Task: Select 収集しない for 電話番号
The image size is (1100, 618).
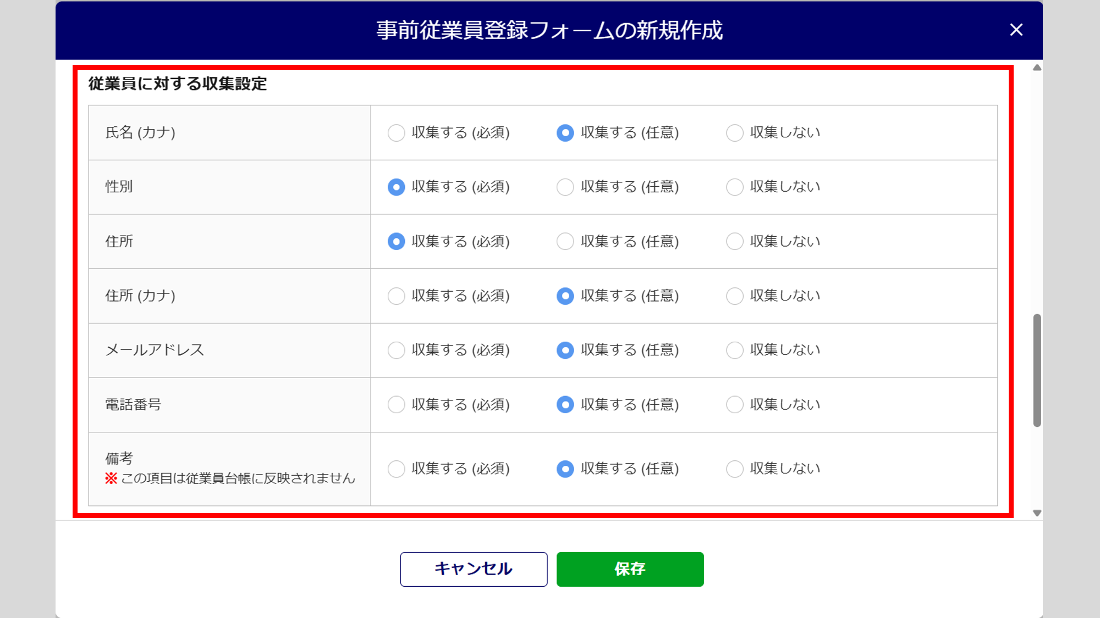Action: tap(735, 405)
